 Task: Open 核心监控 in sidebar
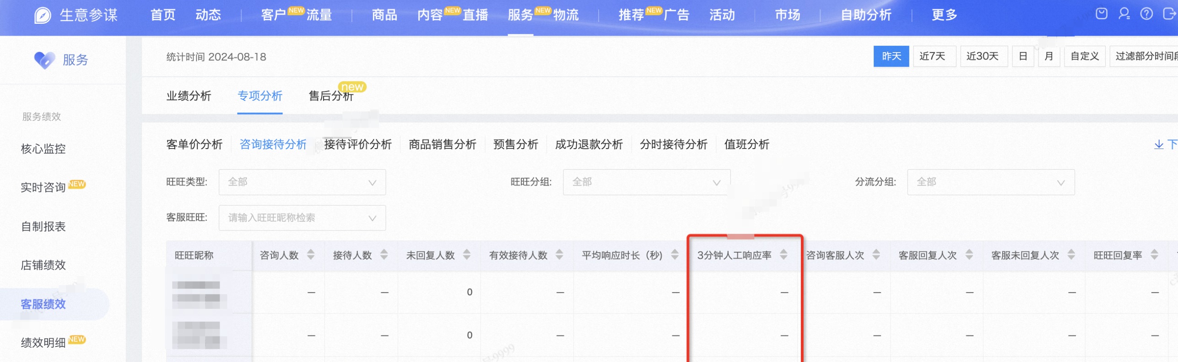click(x=43, y=149)
